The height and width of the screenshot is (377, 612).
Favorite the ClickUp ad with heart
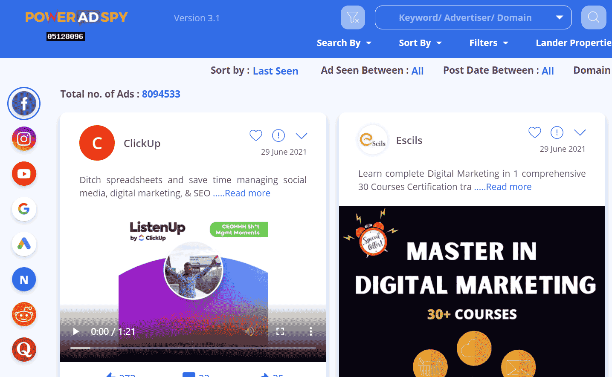pyautogui.click(x=256, y=135)
